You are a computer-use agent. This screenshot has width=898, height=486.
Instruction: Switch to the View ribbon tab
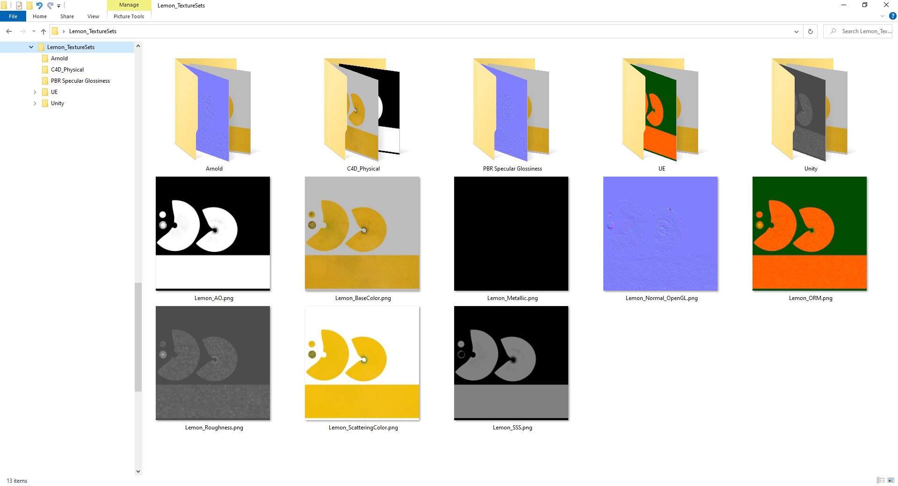(93, 16)
